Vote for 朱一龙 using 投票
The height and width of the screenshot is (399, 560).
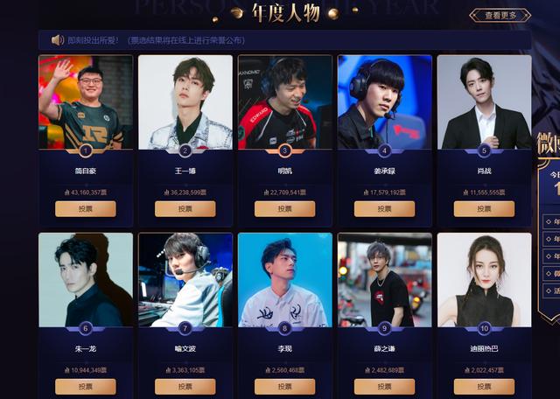point(86,387)
